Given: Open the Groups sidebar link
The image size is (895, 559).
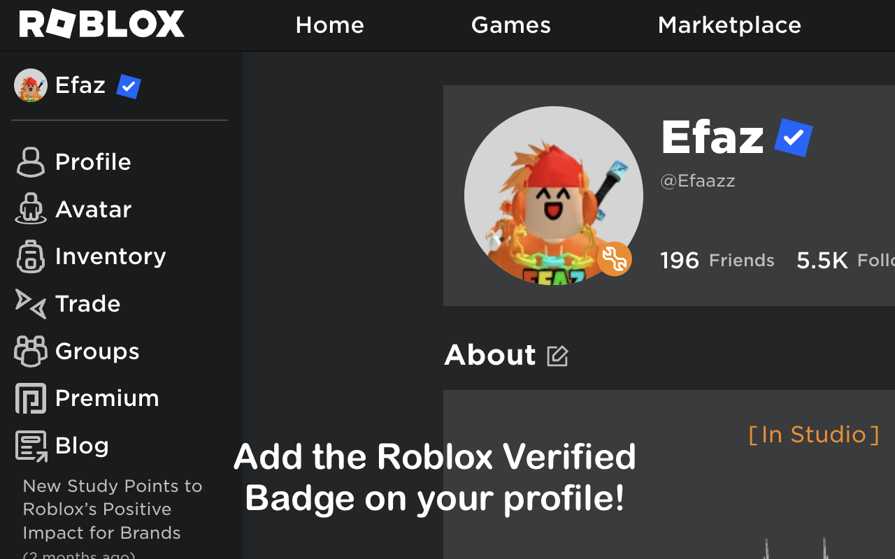Looking at the screenshot, I should pos(97,351).
